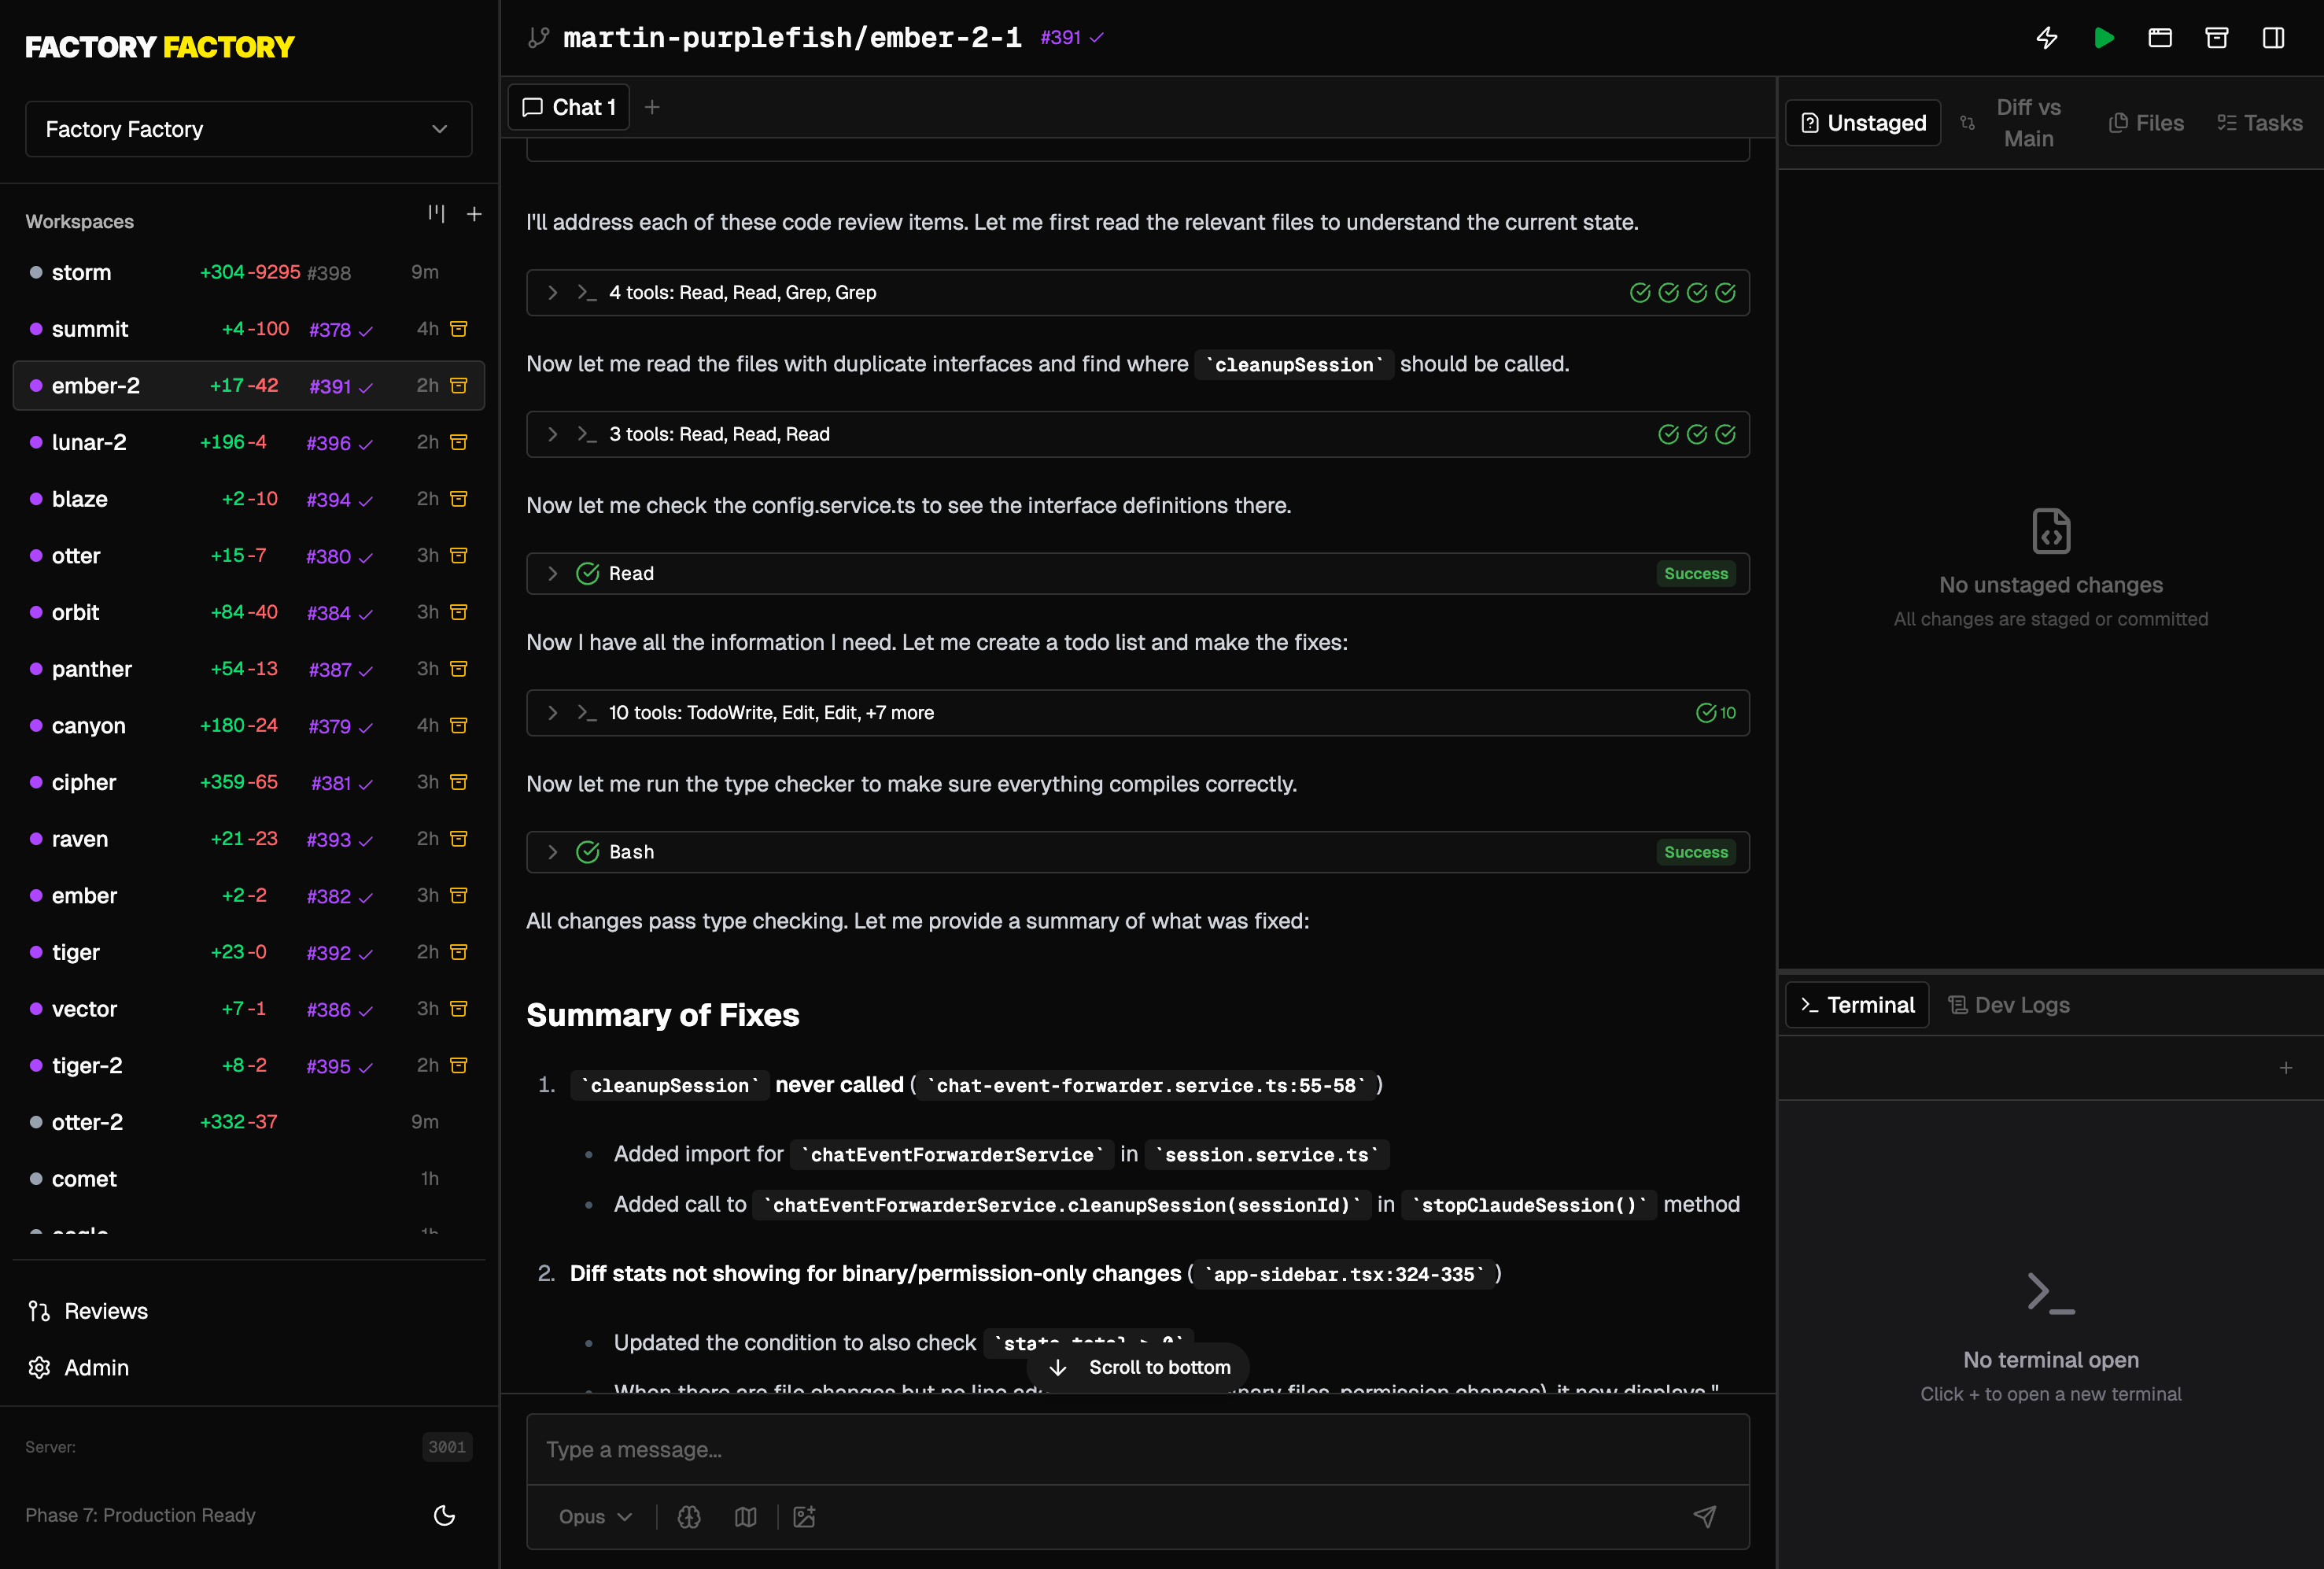Screen dimensions: 2324x1569
Task: Switch to the Files tab
Action: point(2145,123)
